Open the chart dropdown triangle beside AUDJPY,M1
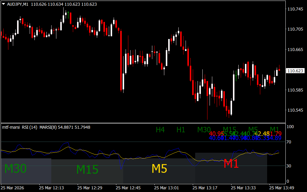This screenshot has height=192, width=307. pyautogui.click(x=4, y=4)
